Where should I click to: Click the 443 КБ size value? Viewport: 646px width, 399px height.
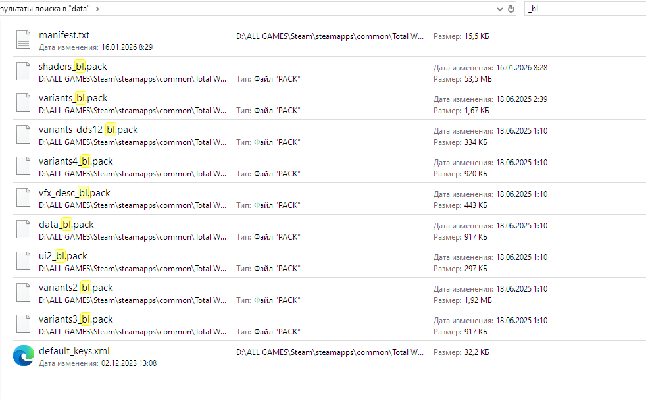[476, 205]
